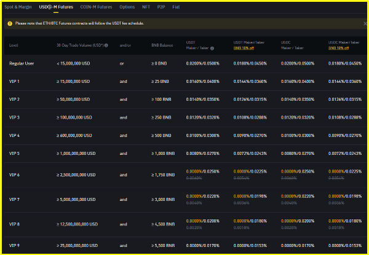Click the ≥ 600,000,000 USD volume cell
The height and width of the screenshot is (255, 369).
(74, 136)
